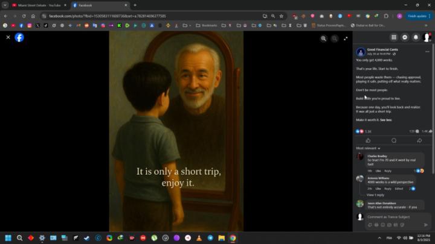Expand View 1 reply under Antonio's comment
Image resolution: width=435 pixels, height=244 pixels.
click(x=375, y=195)
